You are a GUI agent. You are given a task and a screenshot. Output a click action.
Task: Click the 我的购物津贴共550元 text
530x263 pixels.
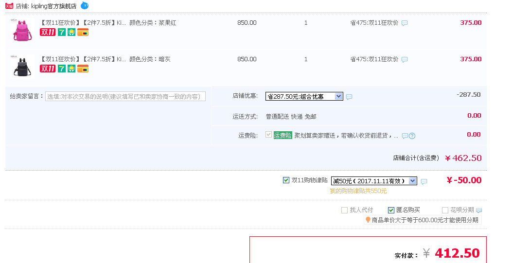point(358,191)
